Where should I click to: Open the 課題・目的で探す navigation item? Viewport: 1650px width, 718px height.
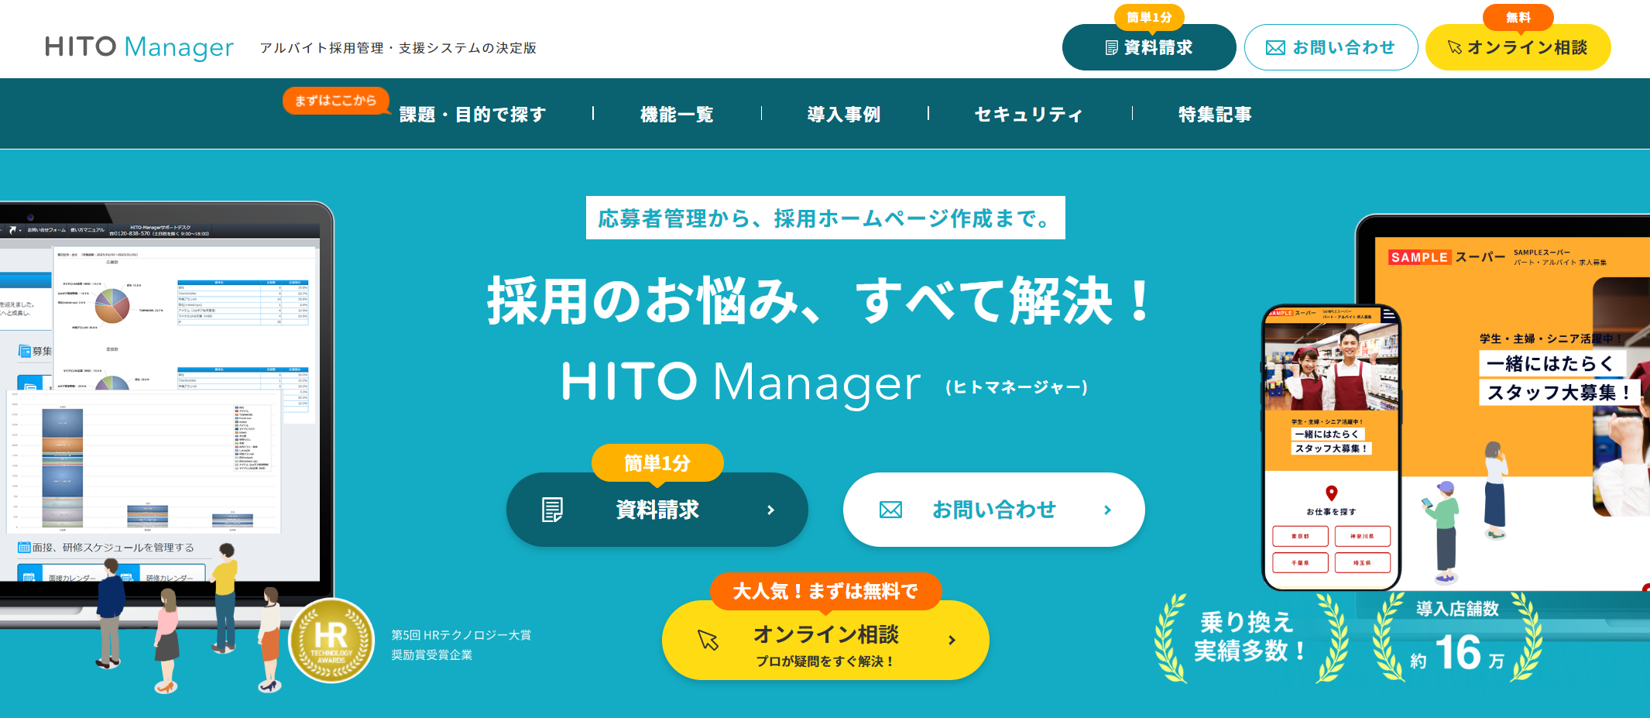coord(471,113)
